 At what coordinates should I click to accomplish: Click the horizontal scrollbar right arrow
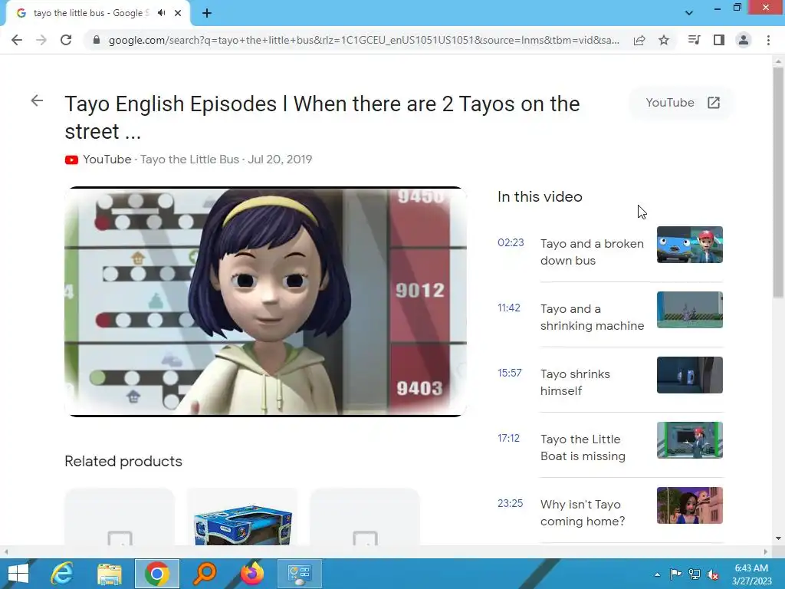point(766,551)
